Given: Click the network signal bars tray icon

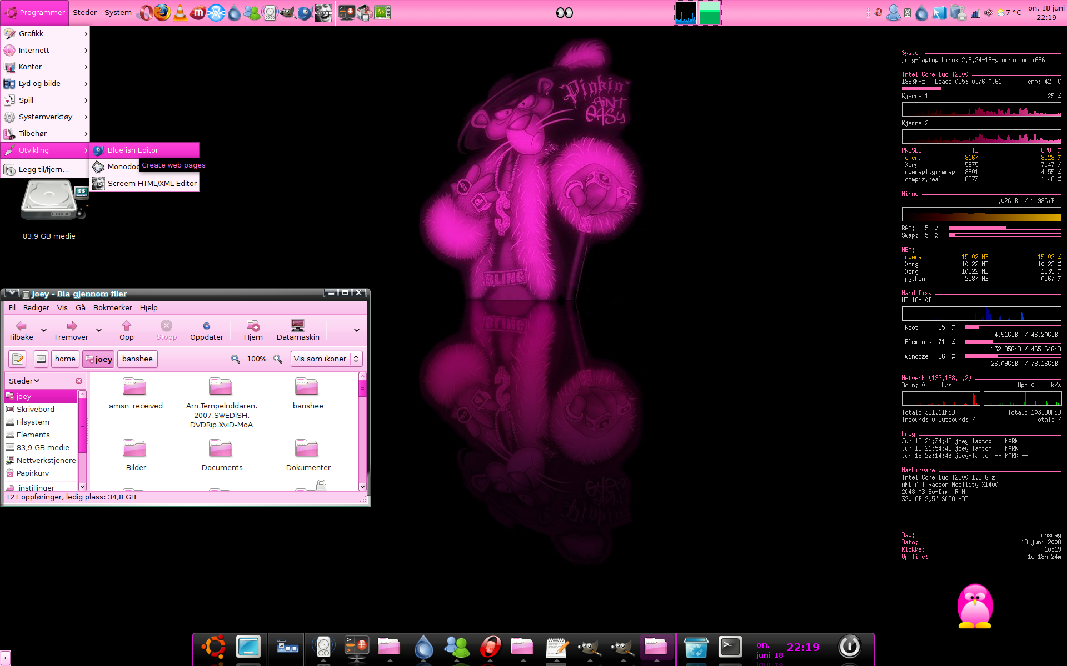Looking at the screenshot, I should pos(975,13).
